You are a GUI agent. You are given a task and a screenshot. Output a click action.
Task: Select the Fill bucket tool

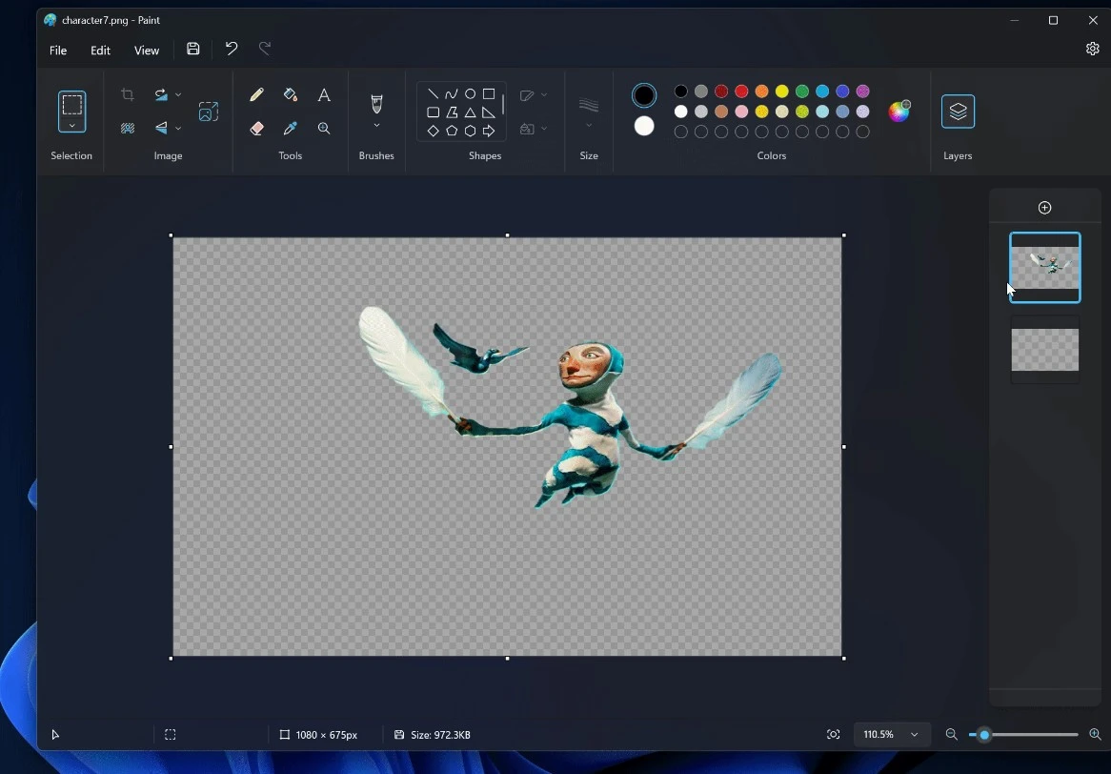click(291, 95)
